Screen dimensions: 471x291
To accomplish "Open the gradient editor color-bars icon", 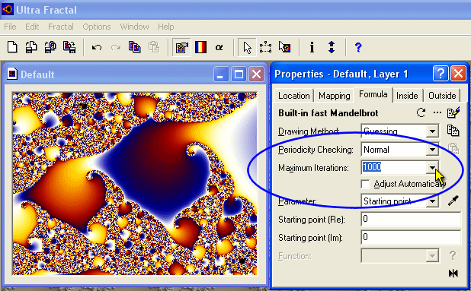I will pos(200,47).
